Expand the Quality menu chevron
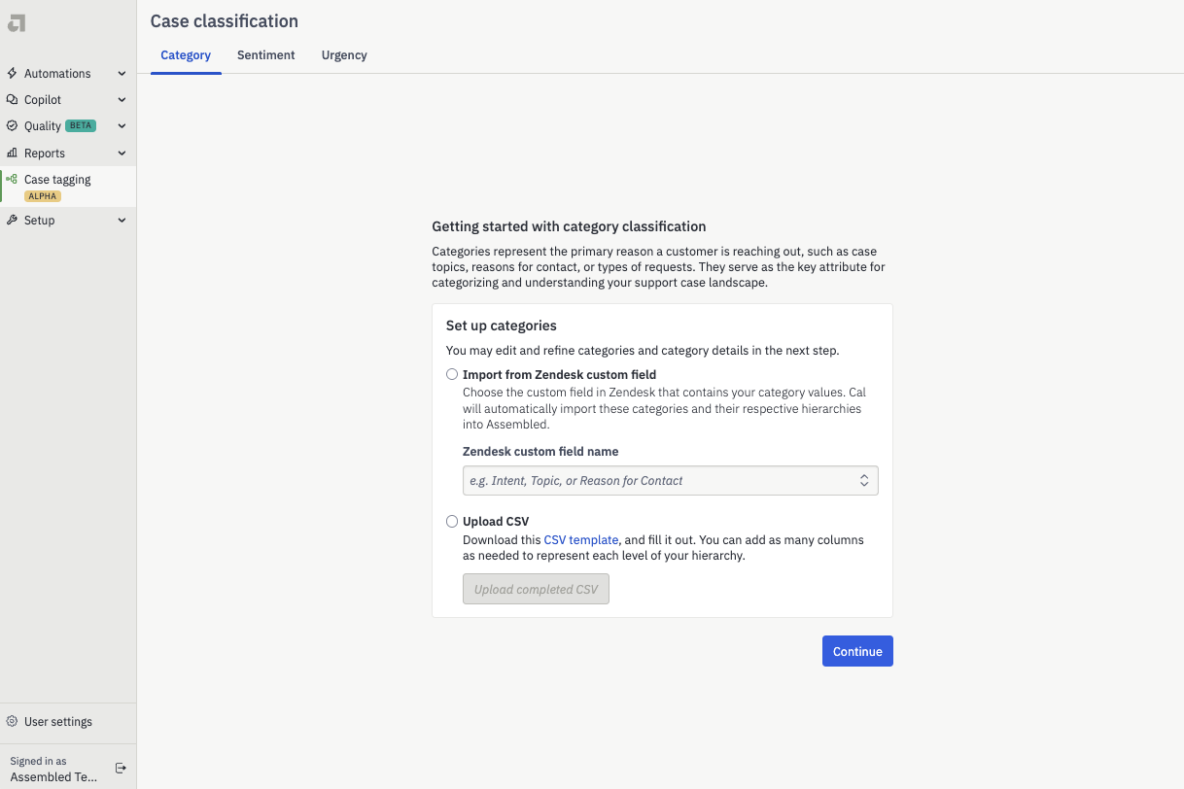The width and height of the screenshot is (1184, 789). [x=122, y=126]
